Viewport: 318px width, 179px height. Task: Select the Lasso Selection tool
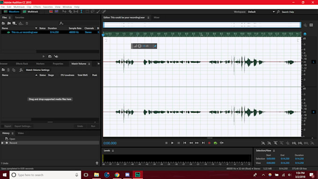tap(93, 12)
